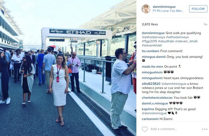Open ellie823820 commenter profile
This screenshot has height=136, width=209.
[x=151, y=84]
